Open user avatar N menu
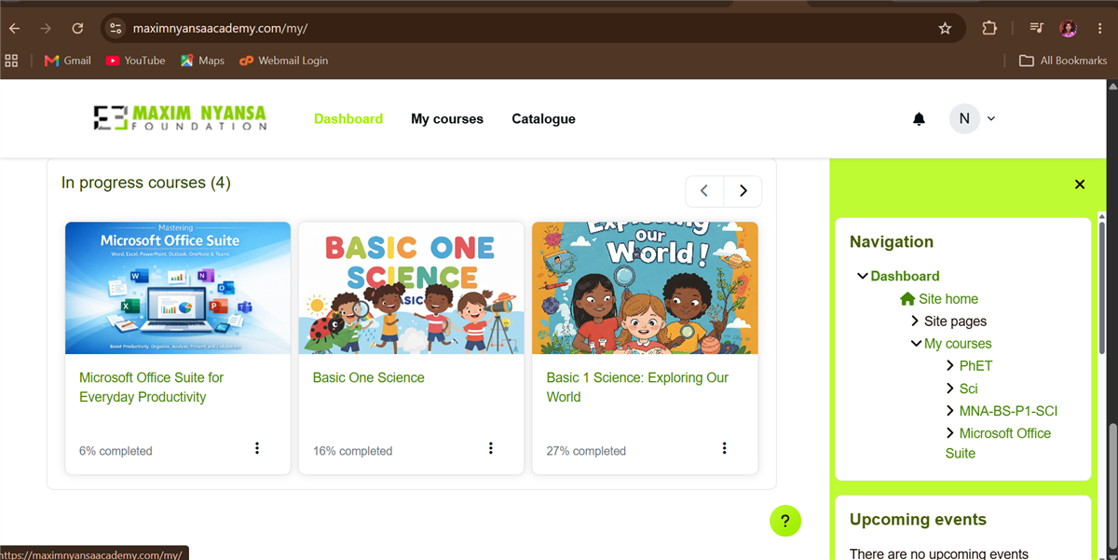The height and width of the screenshot is (560, 1118). [x=964, y=118]
